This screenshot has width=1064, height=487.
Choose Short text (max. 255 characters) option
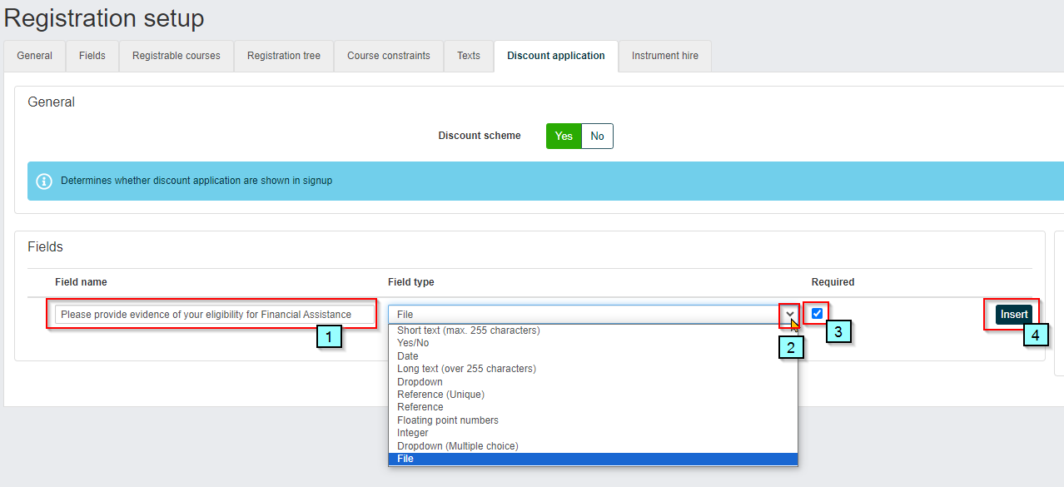593,330
